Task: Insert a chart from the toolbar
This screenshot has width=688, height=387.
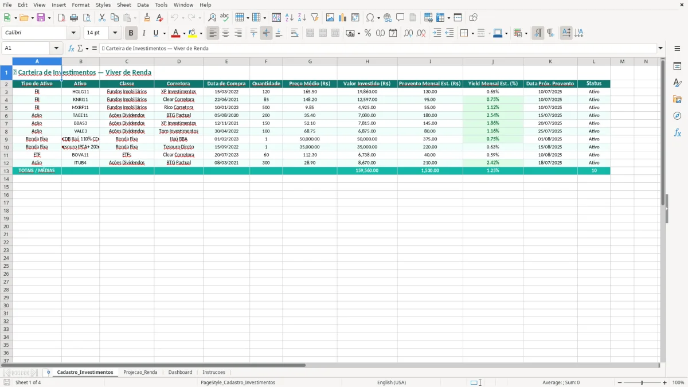Action: click(x=343, y=18)
